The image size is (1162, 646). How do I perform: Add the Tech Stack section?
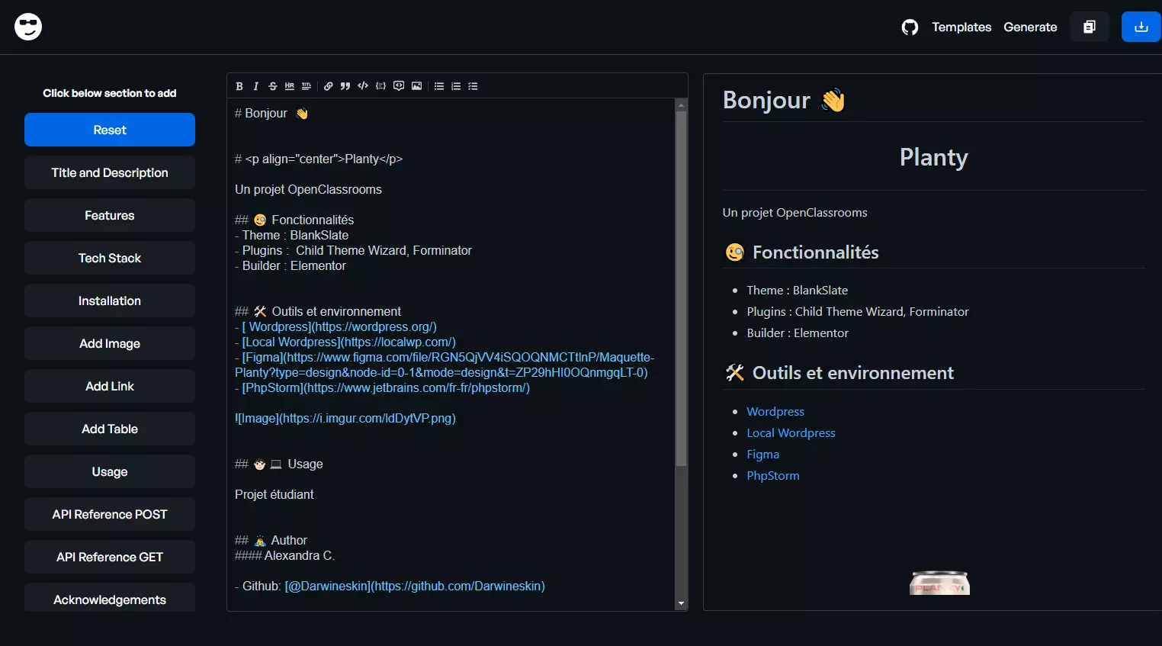[110, 258]
